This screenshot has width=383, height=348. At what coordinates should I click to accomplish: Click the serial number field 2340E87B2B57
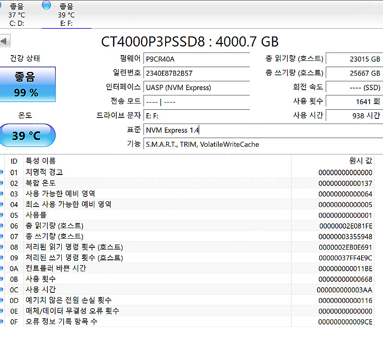tap(196, 73)
